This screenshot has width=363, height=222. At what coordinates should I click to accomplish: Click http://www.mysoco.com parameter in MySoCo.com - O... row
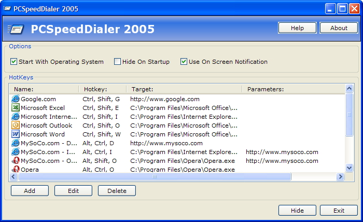pyautogui.click(x=282, y=161)
